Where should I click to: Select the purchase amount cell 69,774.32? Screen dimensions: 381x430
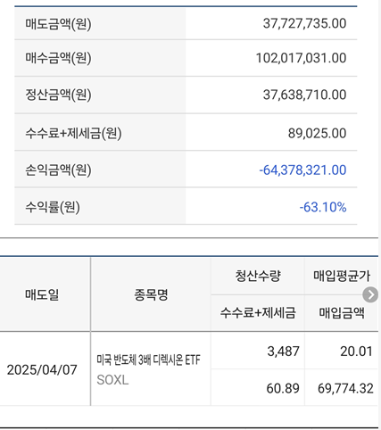point(345,388)
